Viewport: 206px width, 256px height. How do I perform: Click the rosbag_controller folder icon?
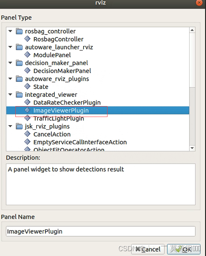pos(19,31)
